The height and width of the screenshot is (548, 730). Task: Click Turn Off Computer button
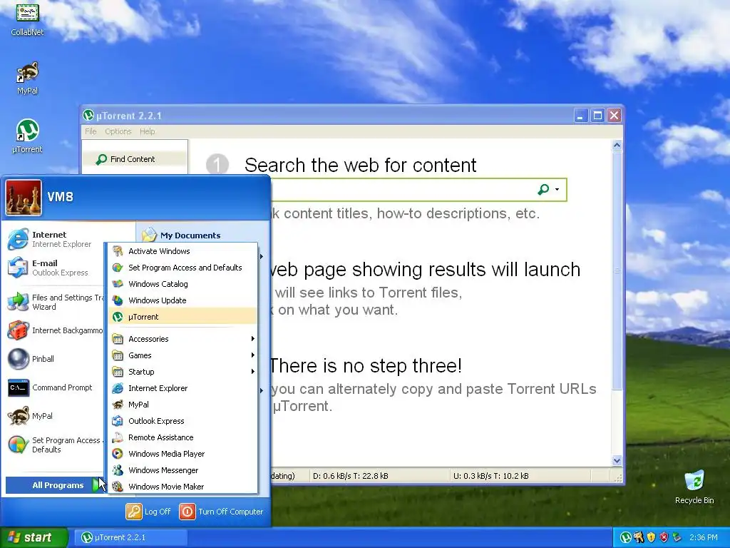[222, 511]
